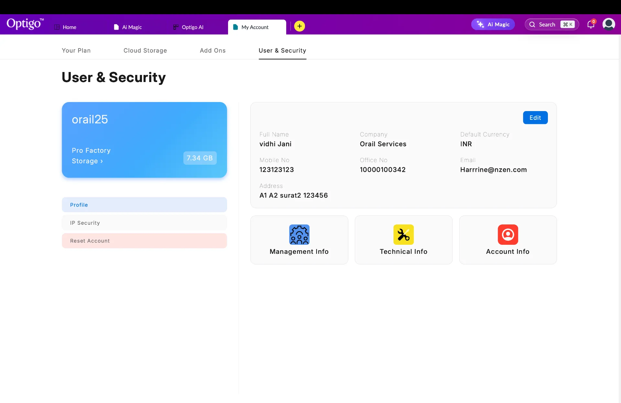Go to the Add Ons tab
Image resolution: width=621 pixels, height=403 pixels.
tap(212, 50)
